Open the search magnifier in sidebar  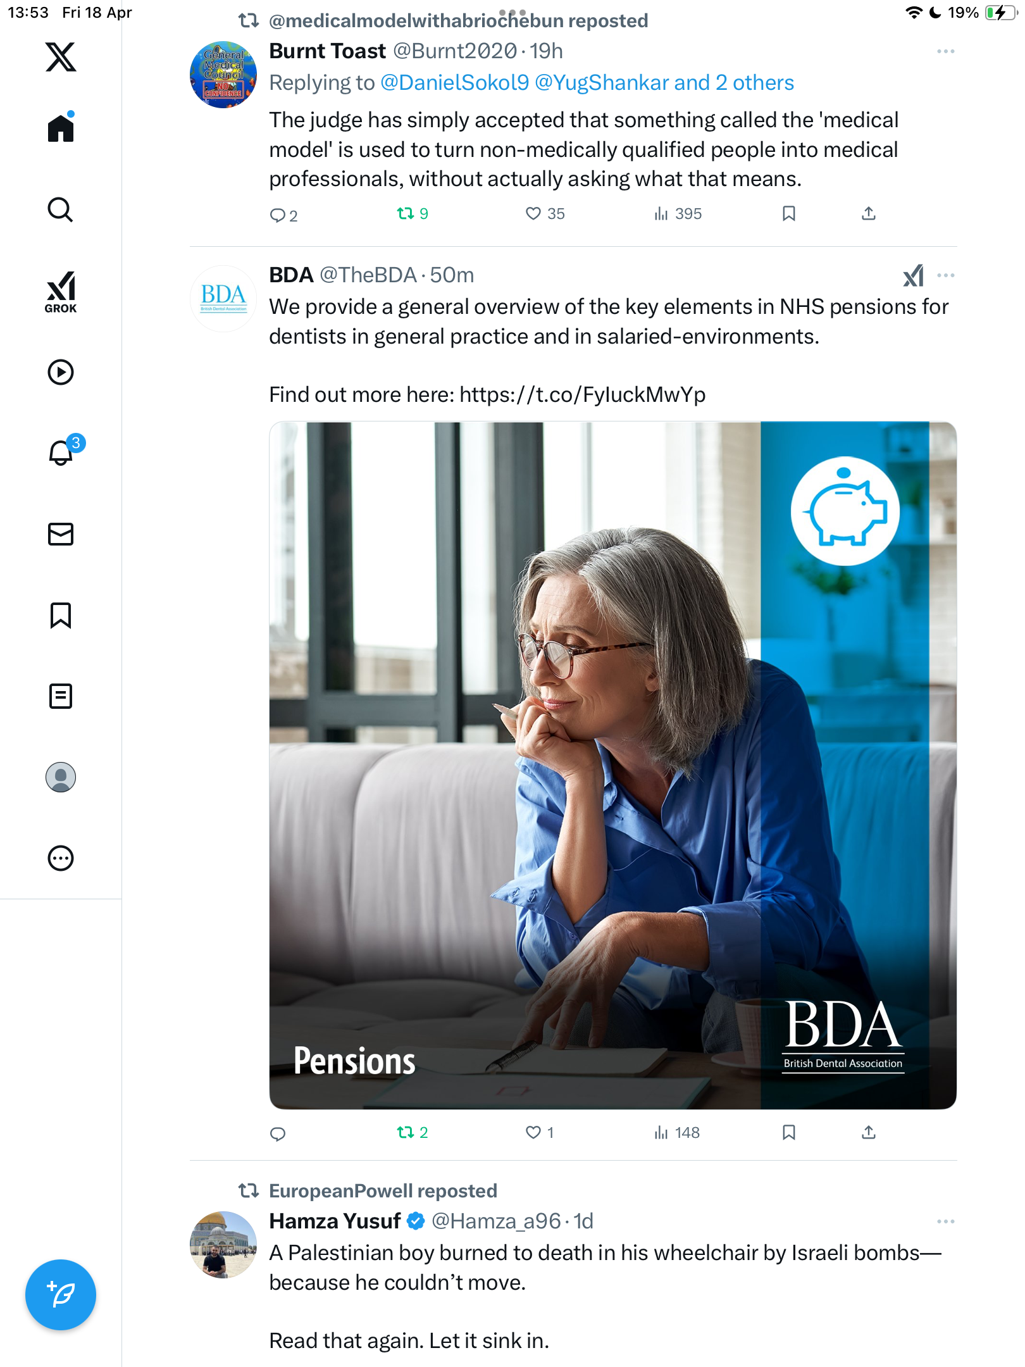click(x=61, y=209)
